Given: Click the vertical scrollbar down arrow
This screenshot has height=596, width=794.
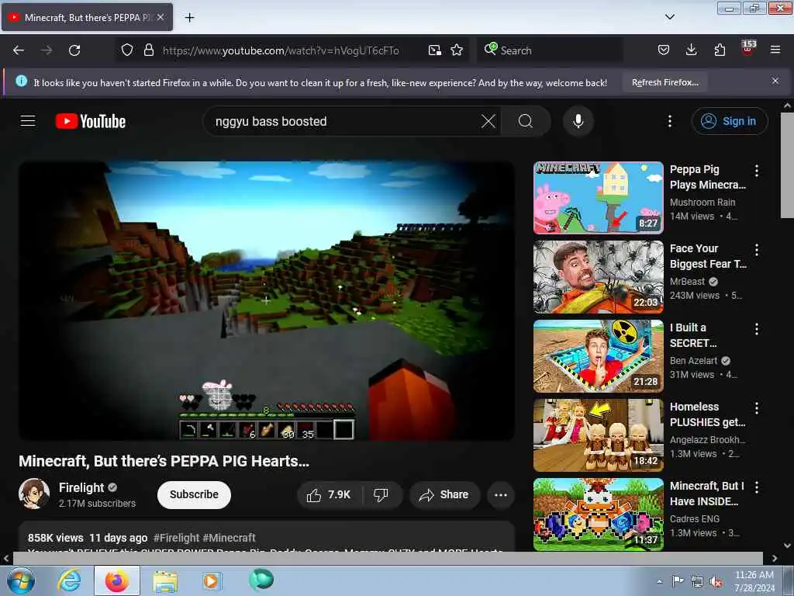Looking at the screenshot, I should pyautogui.click(x=788, y=546).
